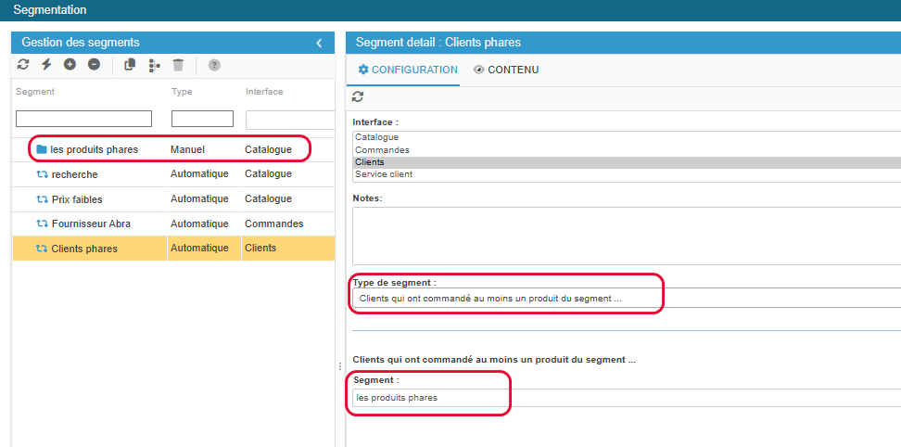Click the panel splitter handle dots
901x447 pixels.
(x=339, y=366)
